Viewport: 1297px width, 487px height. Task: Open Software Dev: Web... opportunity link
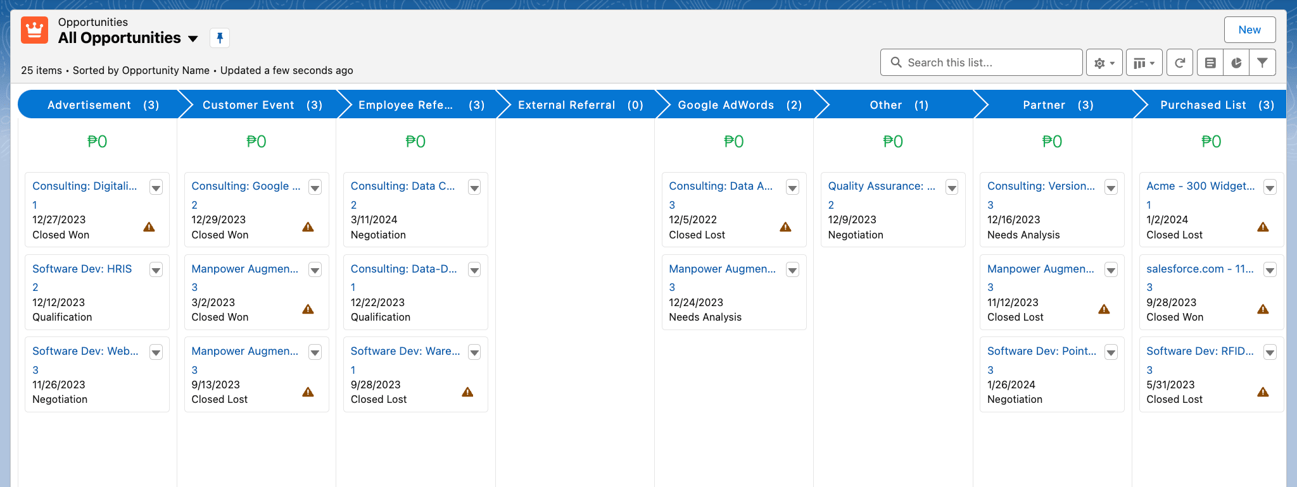point(85,351)
